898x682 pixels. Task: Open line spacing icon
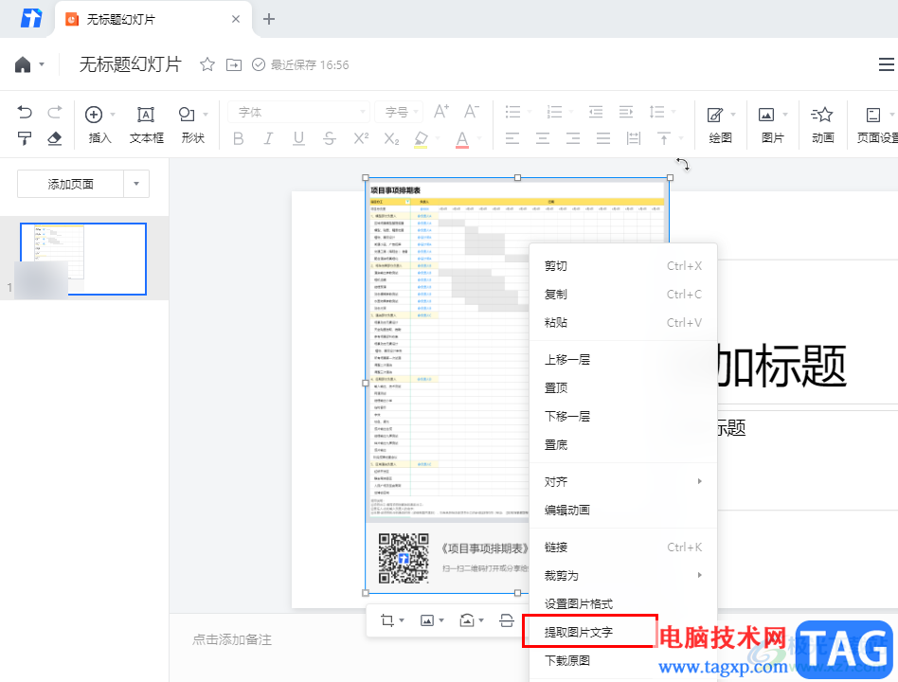(x=656, y=112)
